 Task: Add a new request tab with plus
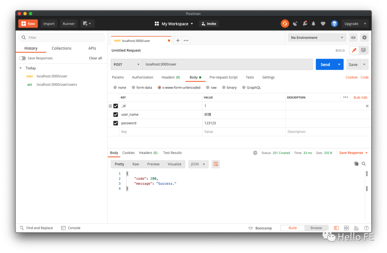coord(178,40)
